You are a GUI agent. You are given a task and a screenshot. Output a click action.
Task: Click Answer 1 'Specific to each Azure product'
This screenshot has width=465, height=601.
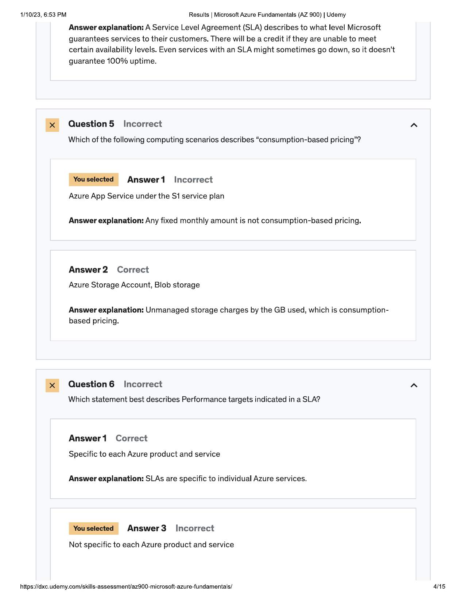[144, 454]
